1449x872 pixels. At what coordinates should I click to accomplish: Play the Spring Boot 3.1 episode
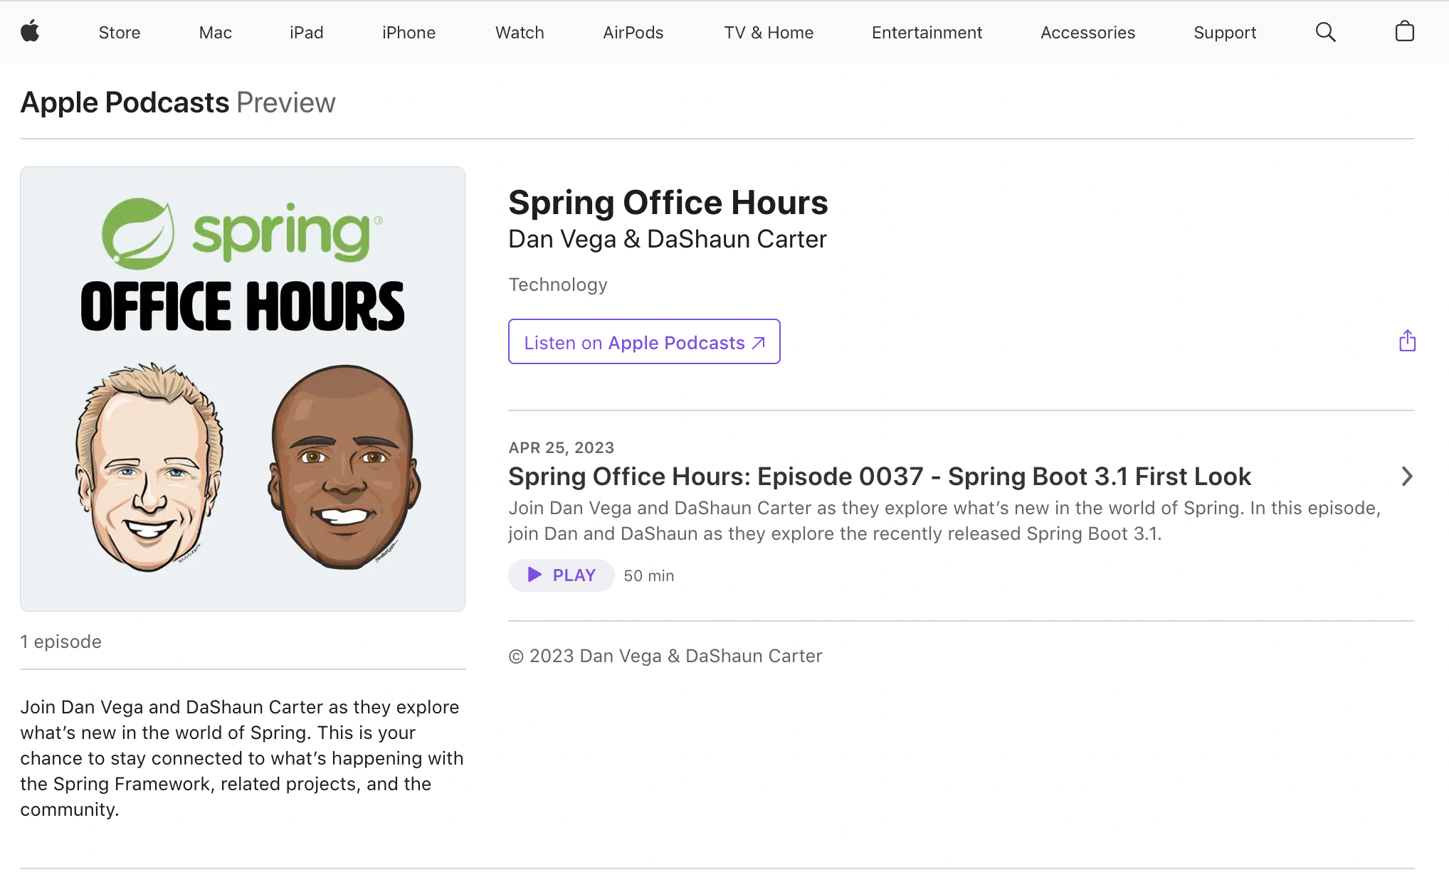pos(561,575)
